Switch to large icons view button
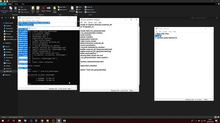 [218, 117]
